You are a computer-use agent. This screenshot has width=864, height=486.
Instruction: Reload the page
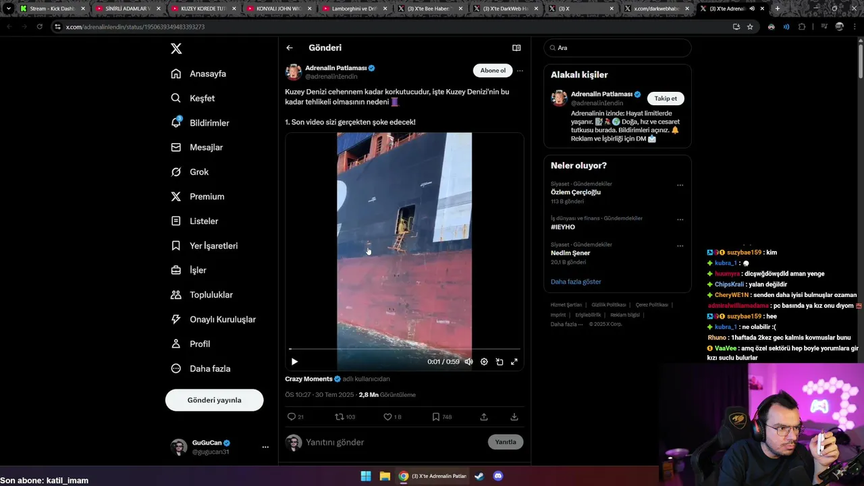coord(39,26)
